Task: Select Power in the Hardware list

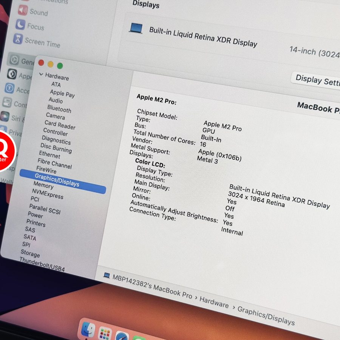Action: [36, 215]
